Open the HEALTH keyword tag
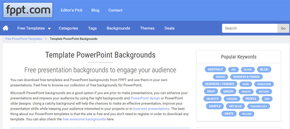Viewport: 290px width, 129px height. 246,91
